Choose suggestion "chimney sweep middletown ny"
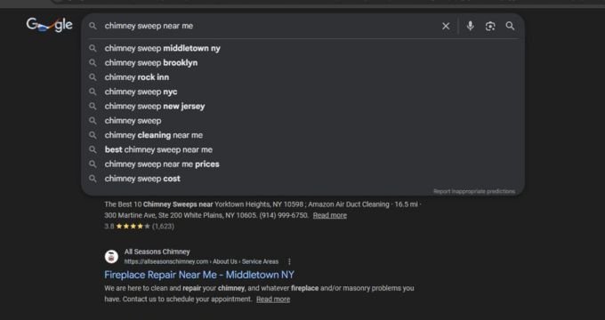The width and height of the screenshot is (605, 320). tap(302, 49)
